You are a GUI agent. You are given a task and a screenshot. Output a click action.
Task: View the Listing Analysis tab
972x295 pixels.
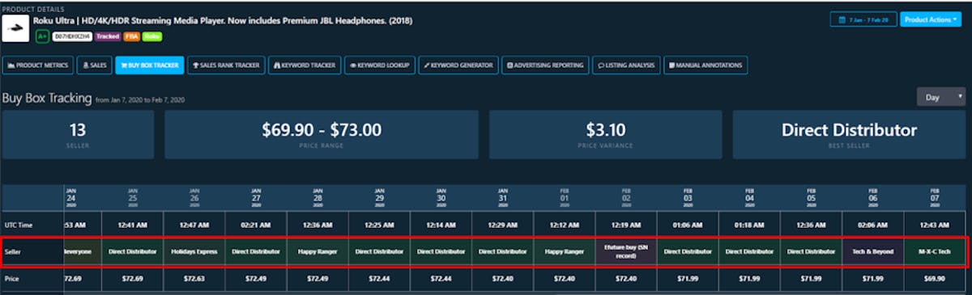[x=626, y=65]
